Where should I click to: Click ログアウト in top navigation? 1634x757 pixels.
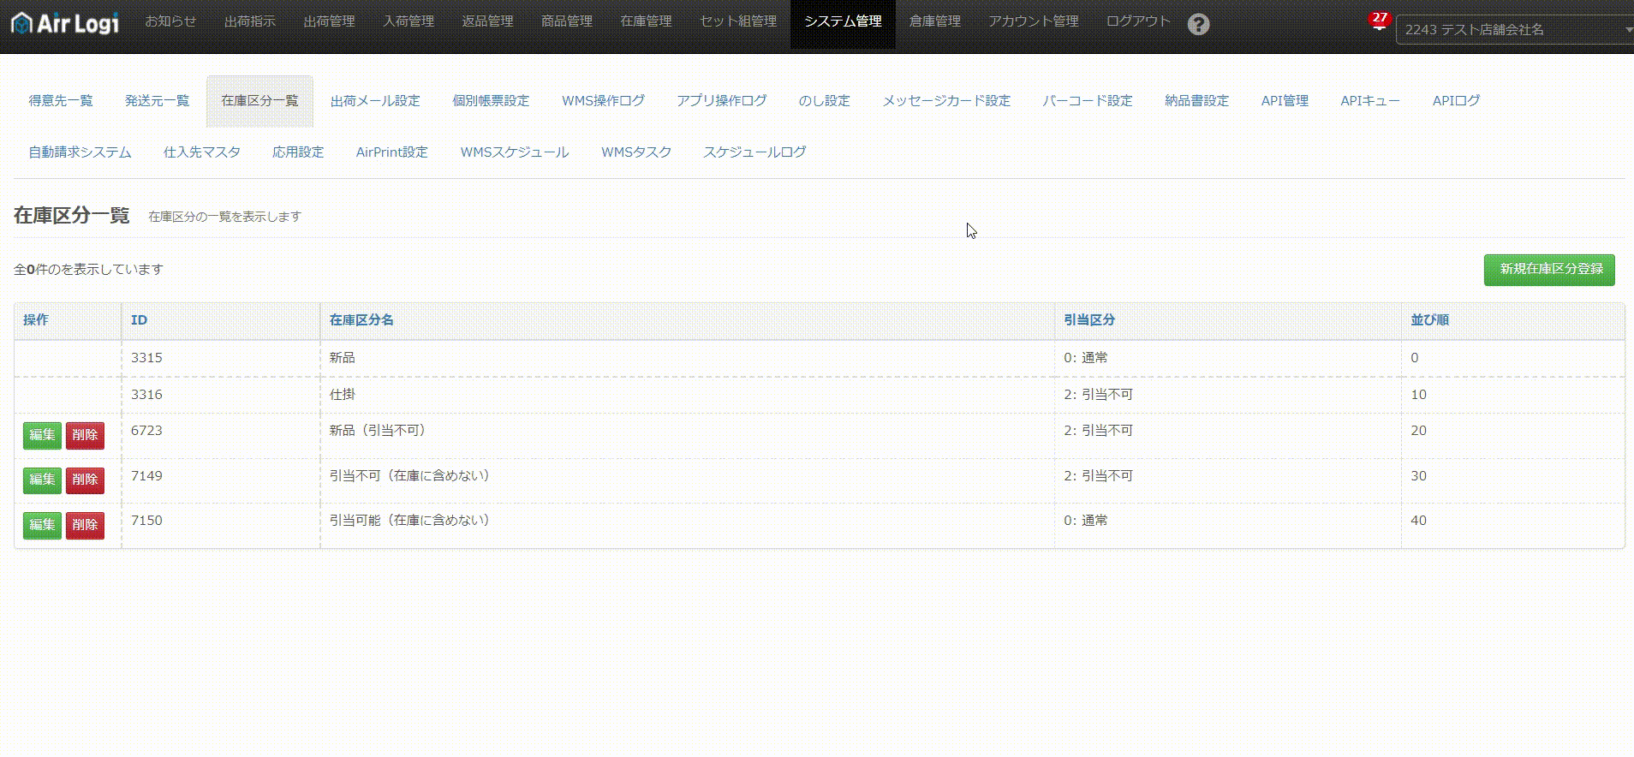[x=1137, y=21]
